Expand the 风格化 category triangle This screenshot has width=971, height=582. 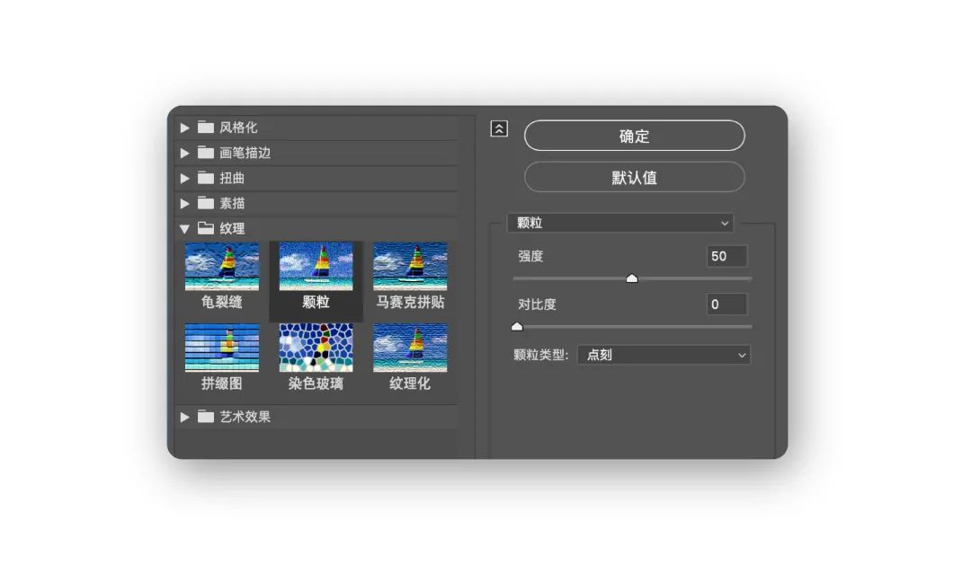pos(185,128)
